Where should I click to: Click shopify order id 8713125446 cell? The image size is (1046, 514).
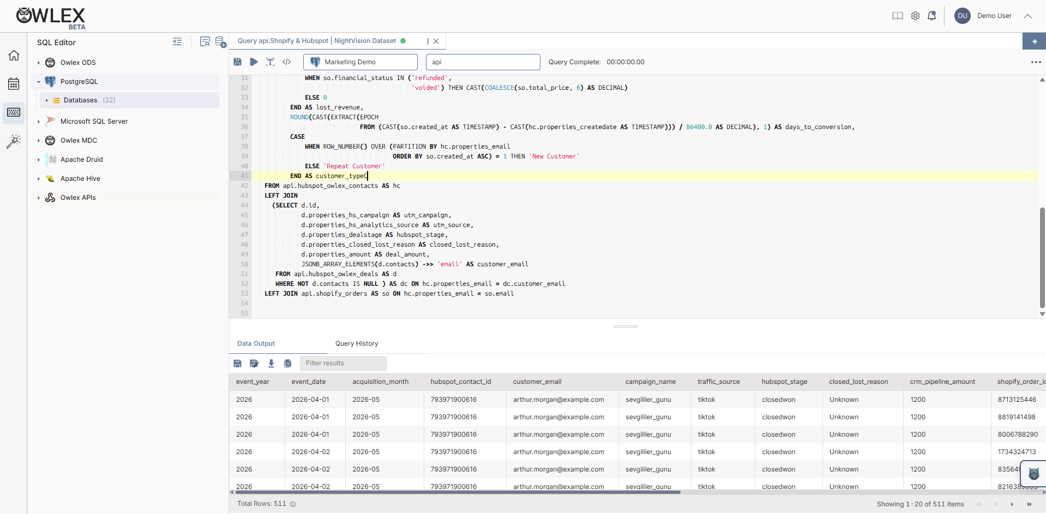1017,400
